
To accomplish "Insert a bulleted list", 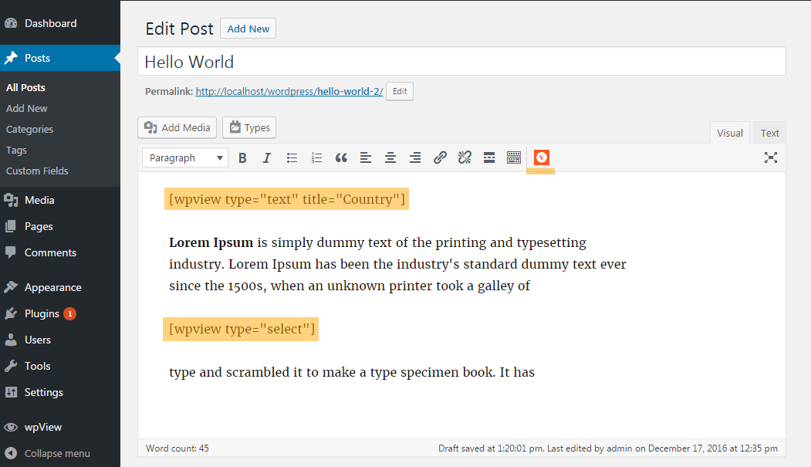I will pyautogui.click(x=292, y=157).
